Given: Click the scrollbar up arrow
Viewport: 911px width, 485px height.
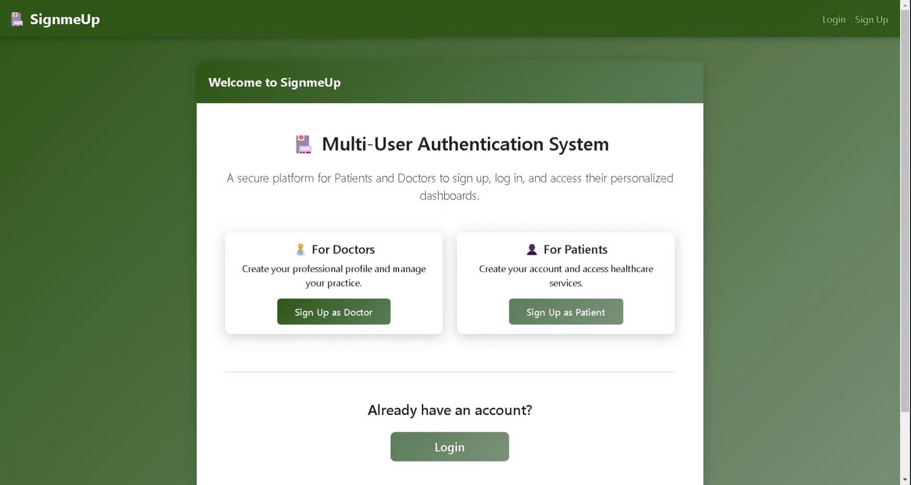Looking at the screenshot, I should tap(905, 5).
